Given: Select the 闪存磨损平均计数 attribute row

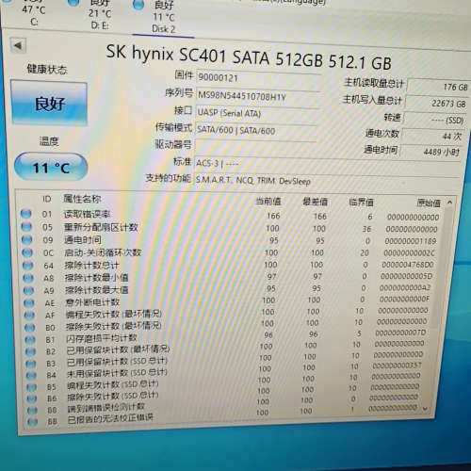Looking at the screenshot, I should tap(227, 336).
